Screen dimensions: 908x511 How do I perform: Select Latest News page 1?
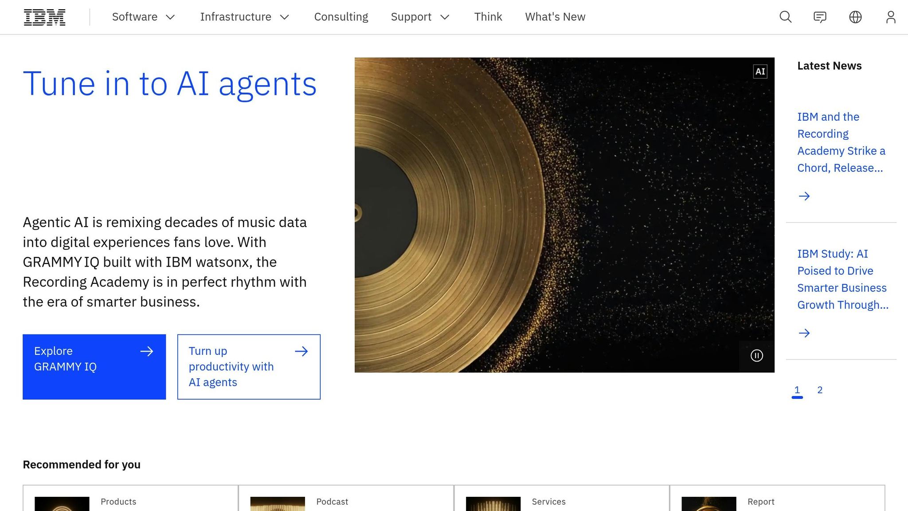tap(797, 390)
